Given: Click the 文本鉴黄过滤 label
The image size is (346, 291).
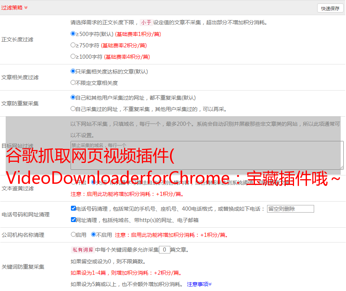Looking at the screenshot, I should coord(18,188).
